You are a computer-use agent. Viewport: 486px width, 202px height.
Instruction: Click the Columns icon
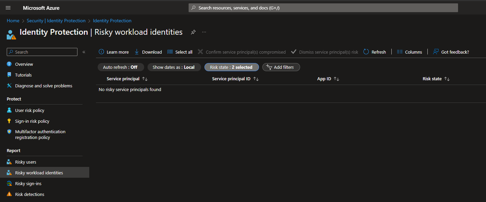point(400,52)
